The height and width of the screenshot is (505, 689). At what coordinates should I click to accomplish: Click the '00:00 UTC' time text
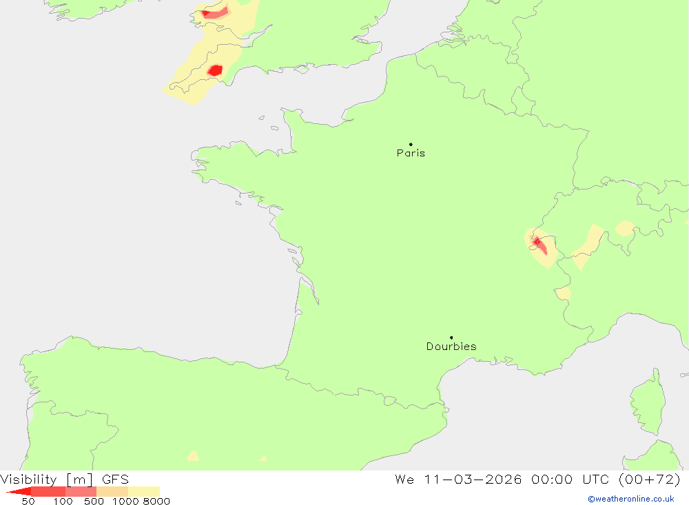[x=570, y=479]
